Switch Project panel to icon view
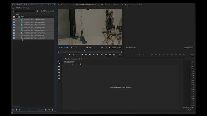The width and height of the screenshot is (207, 116). tap(16, 110)
